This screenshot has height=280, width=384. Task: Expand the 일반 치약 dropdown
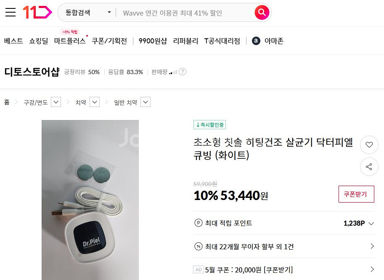coord(146,102)
